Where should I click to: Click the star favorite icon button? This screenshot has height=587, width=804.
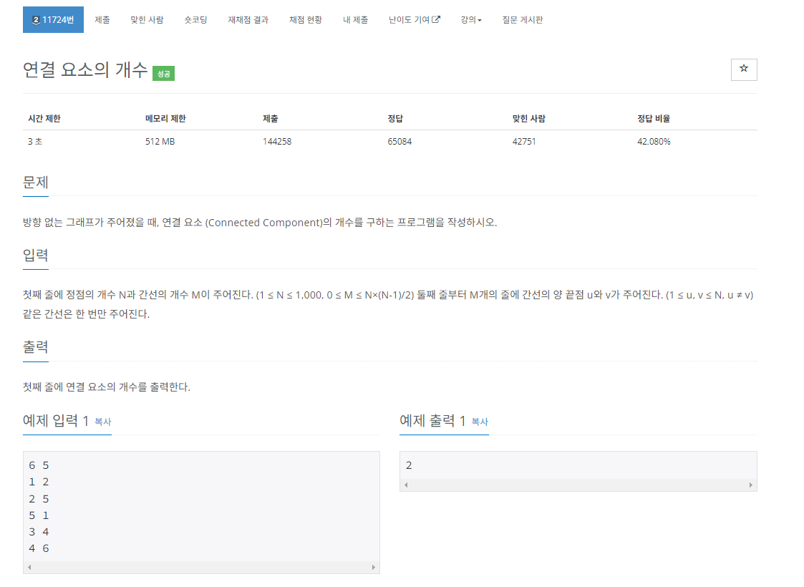coord(743,69)
